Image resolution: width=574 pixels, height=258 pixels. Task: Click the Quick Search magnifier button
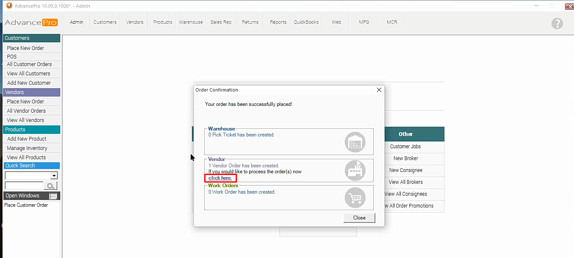51,186
